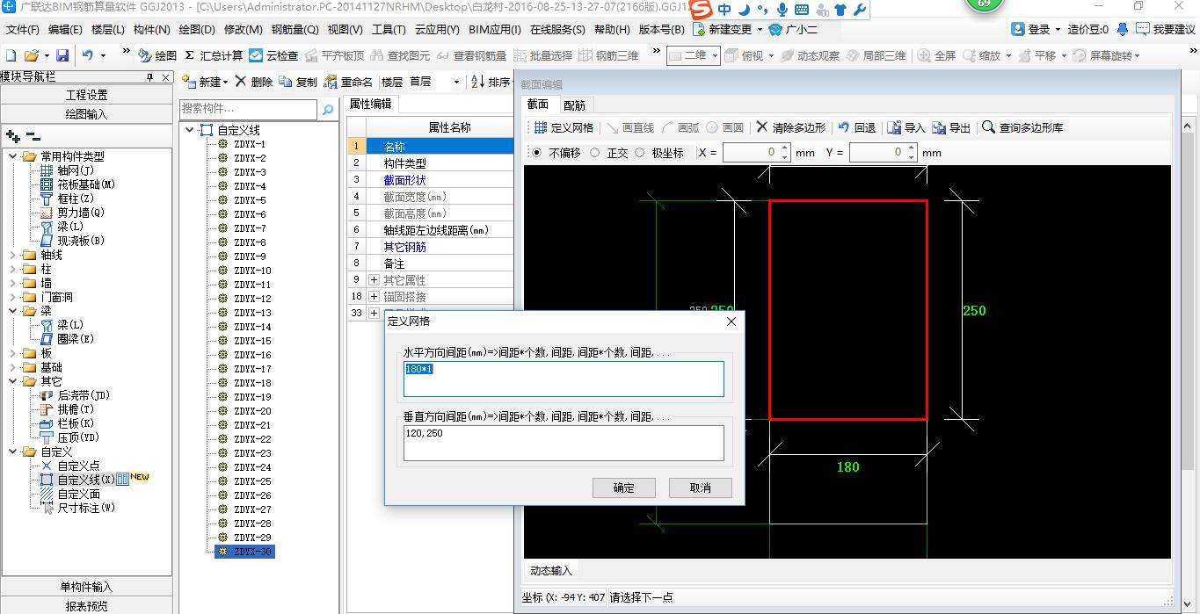This screenshot has height=614, width=1200.
Task: Click the 垂直方向间距 input field
Action: click(x=564, y=443)
